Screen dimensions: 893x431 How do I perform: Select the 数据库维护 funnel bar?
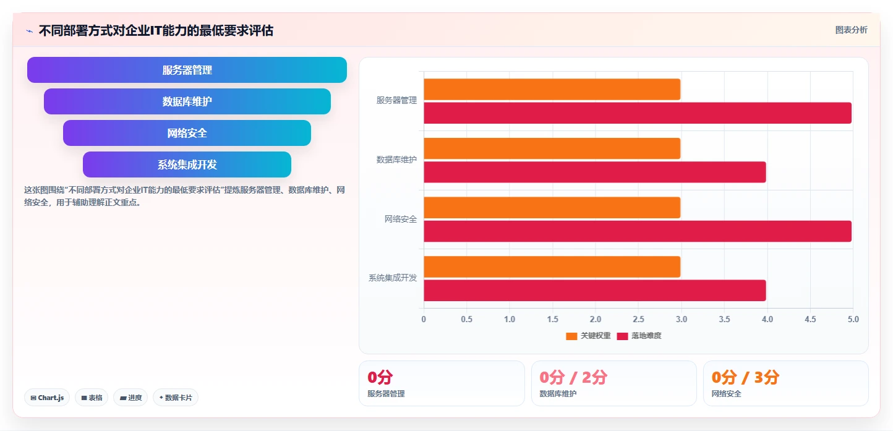pyautogui.click(x=187, y=101)
